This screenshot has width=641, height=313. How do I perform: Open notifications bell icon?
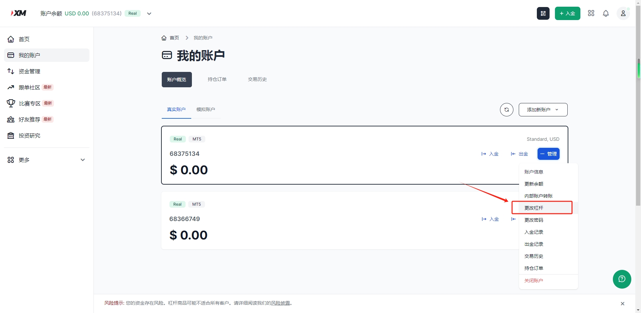[606, 13]
